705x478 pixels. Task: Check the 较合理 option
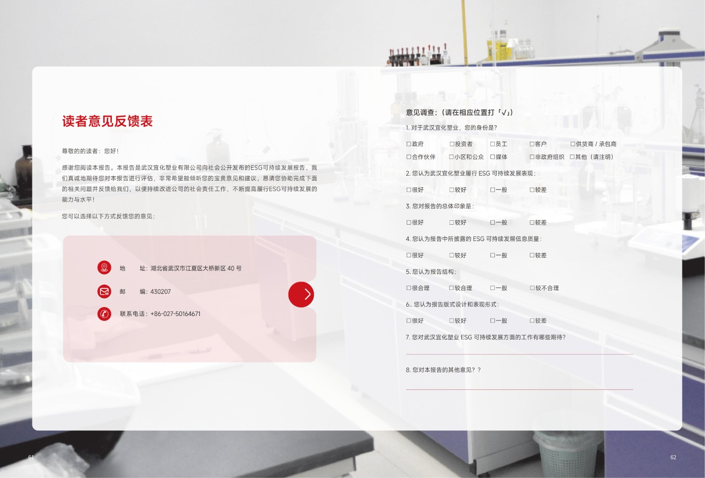coord(452,288)
